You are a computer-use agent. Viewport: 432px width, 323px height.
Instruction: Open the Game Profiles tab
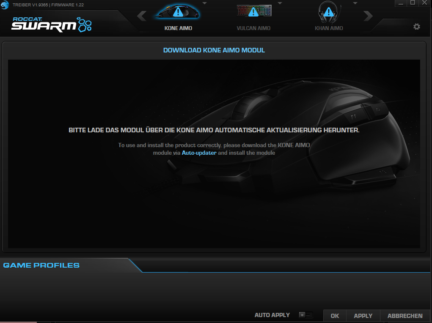coord(41,265)
